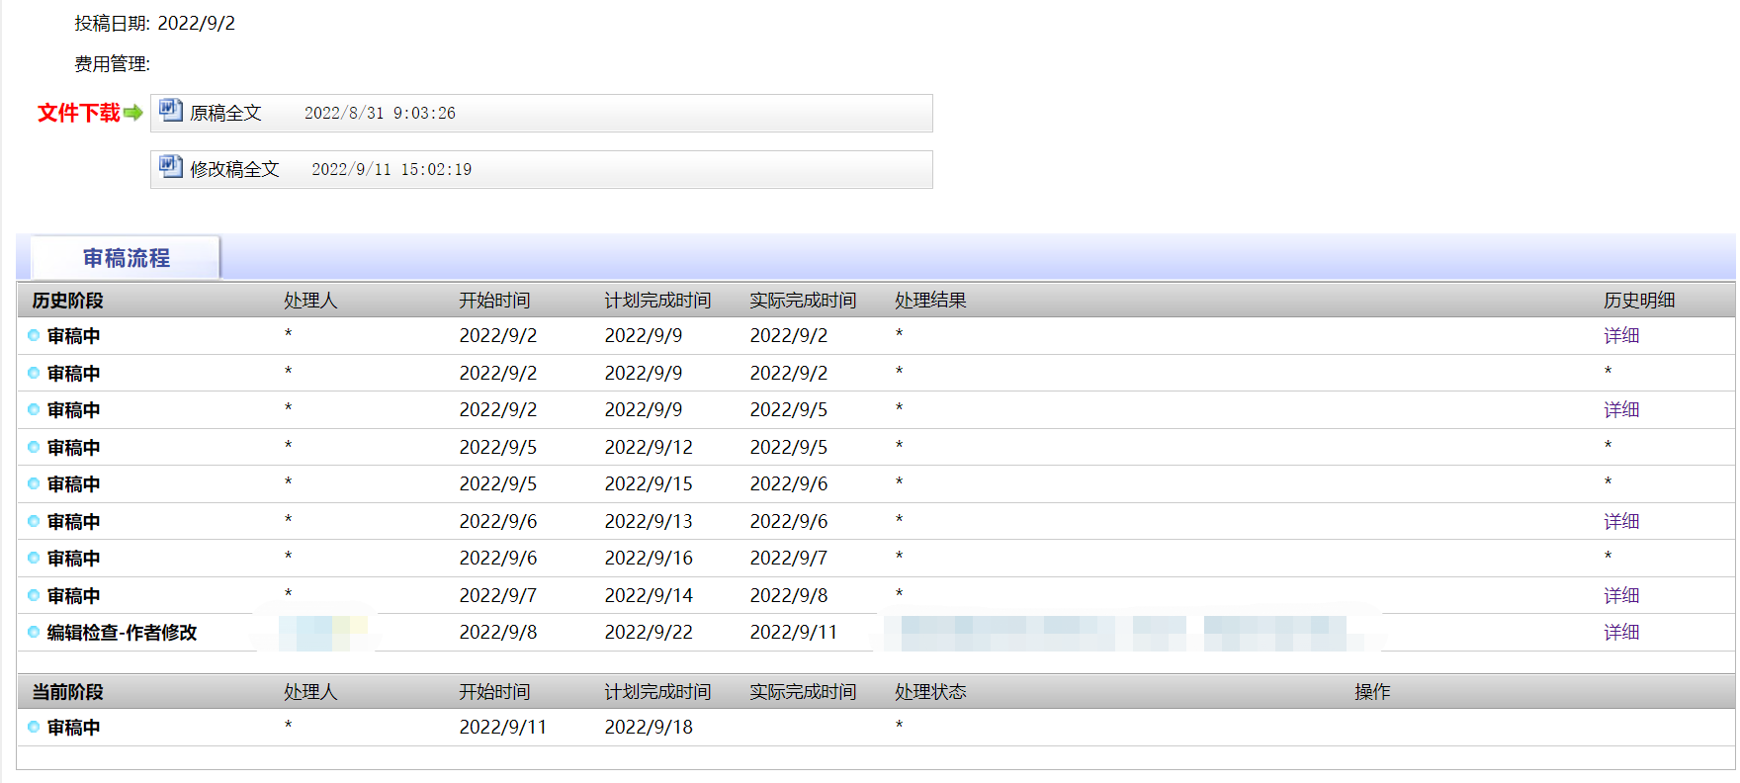Click the 历史阶段 column header
1740x783 pixels.
click(67, 300)
